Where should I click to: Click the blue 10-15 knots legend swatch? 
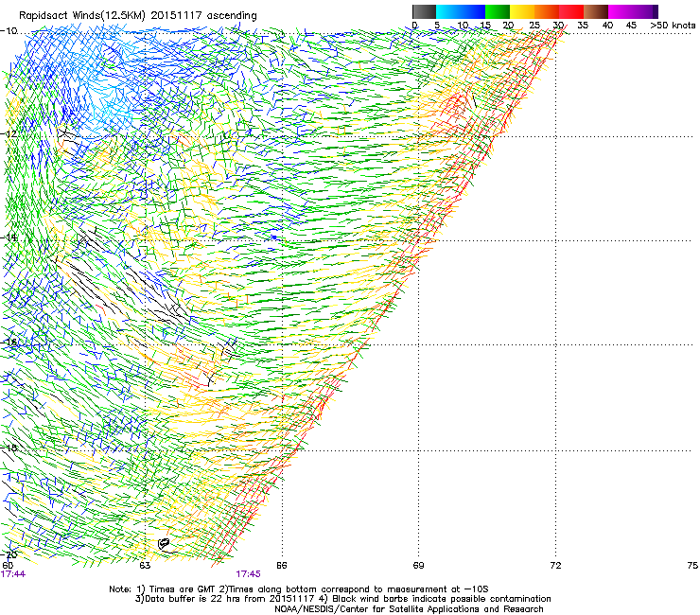point(473,11)
